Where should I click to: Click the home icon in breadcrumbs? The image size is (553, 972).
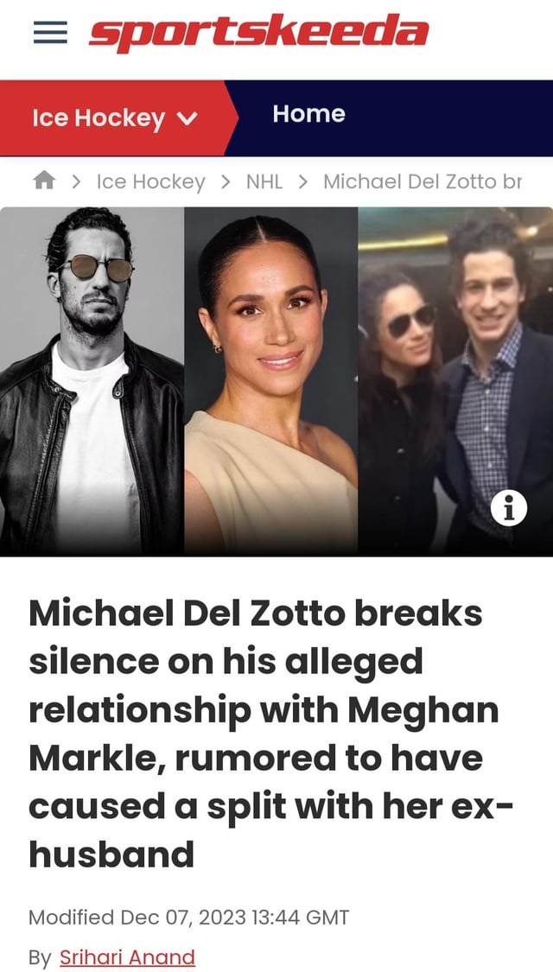[x=44, y=181]
